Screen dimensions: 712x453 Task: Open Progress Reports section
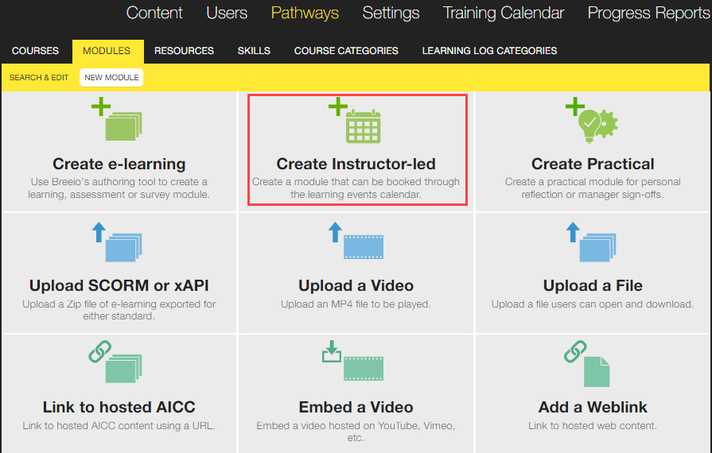[649, 13]
